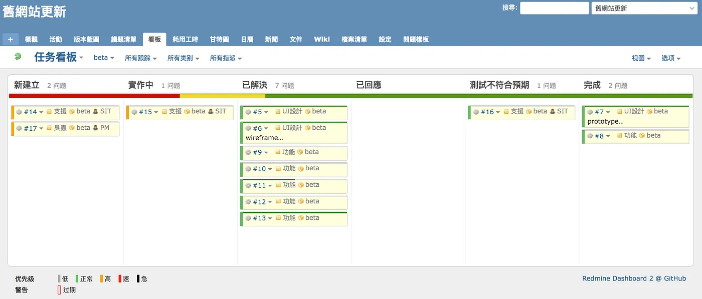Click the plus icon tab before 概觀
702x299 pixels.
point(11,39)
